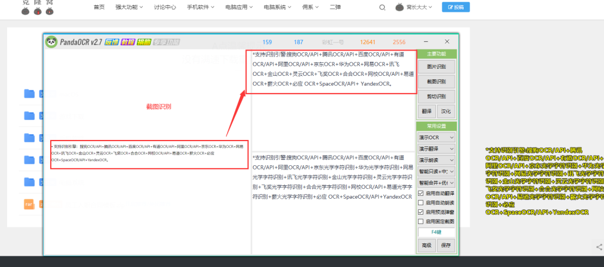Click the 保存 button

coord(446,245)
